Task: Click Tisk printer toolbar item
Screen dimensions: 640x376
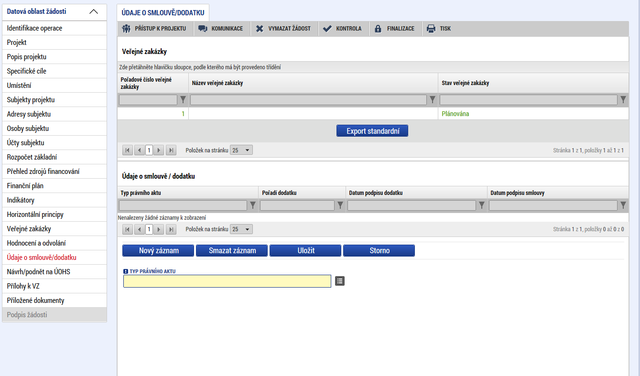Action: click(x=439, y=29)
